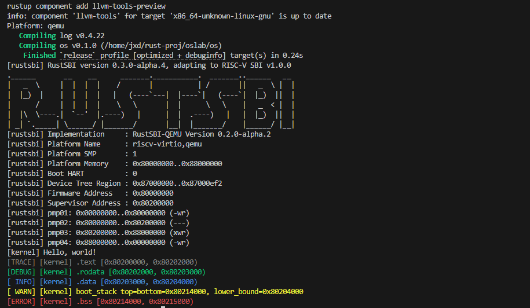Click the 'Platform SMP : 1' line

(x=72, y=153)
